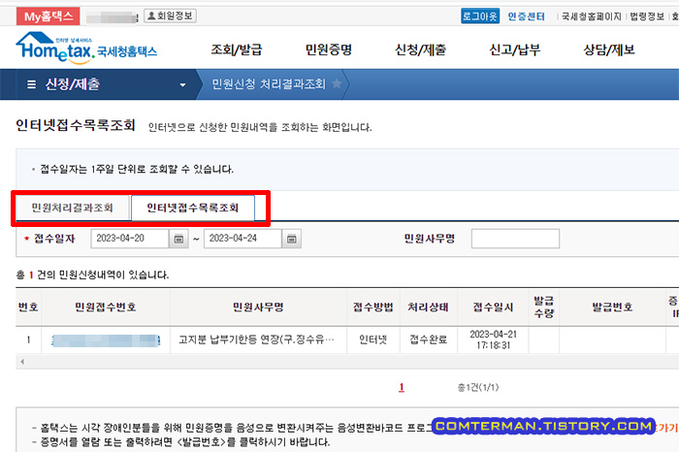Screen dimensions: 679x452
Task: Click the 민원사무명 column header
Action: (x=258, y=307)
